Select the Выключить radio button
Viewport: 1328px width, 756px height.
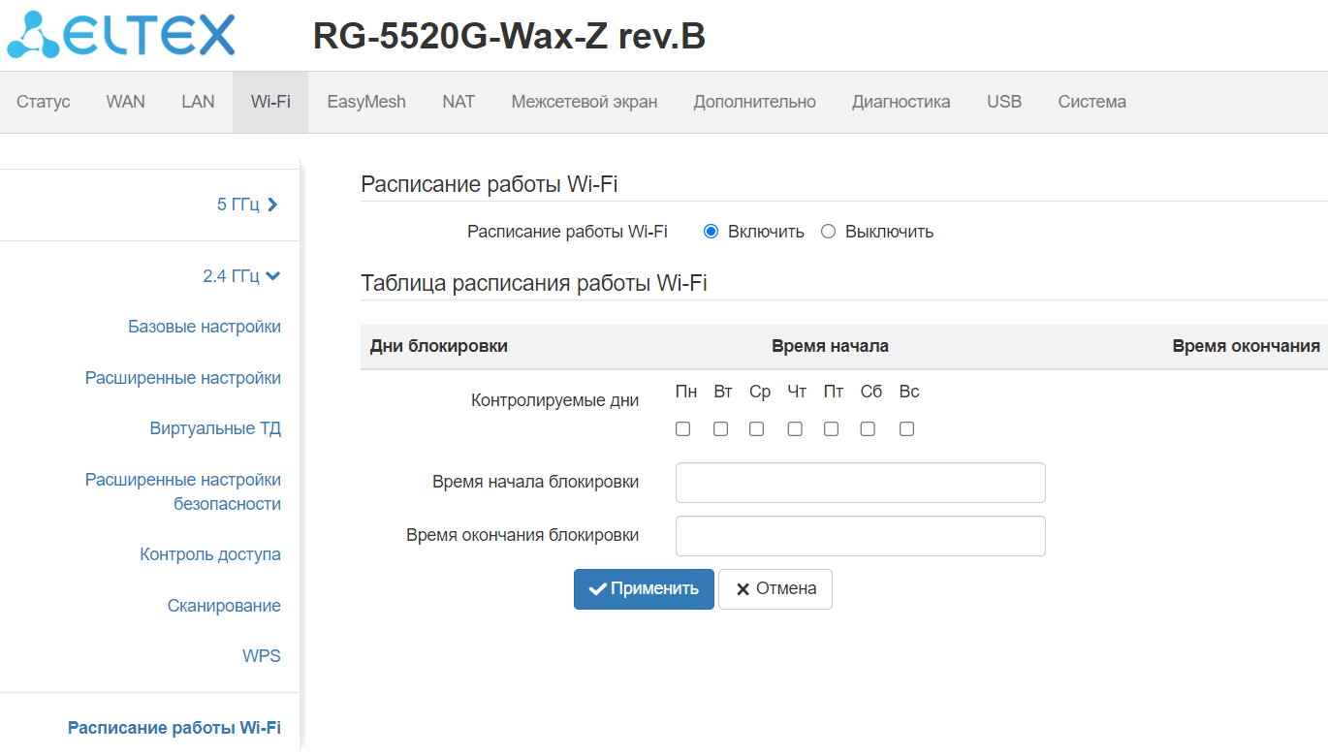(x=828, y=232)
